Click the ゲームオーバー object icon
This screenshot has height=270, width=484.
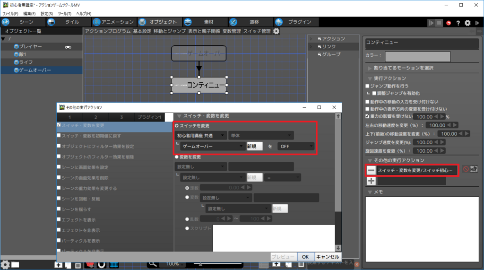(x=17, y=70)
